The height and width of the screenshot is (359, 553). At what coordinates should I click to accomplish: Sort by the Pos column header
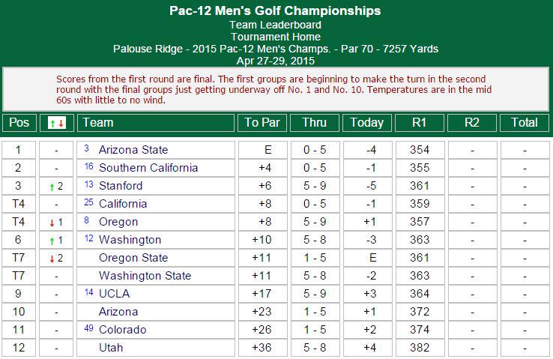tap(19, 123)
